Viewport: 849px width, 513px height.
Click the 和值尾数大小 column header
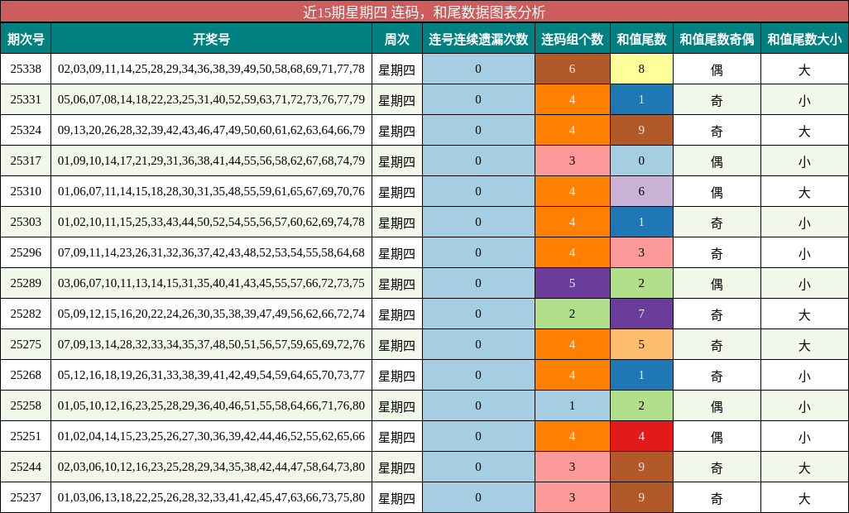tap(802, 39)
